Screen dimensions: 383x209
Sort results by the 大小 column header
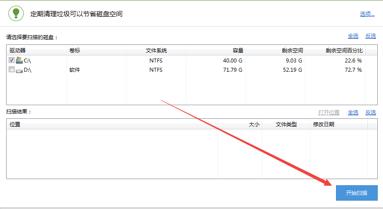click(240, 125)
